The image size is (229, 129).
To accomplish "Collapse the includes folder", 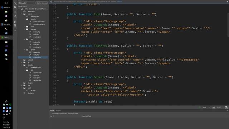I will [22, 65].
